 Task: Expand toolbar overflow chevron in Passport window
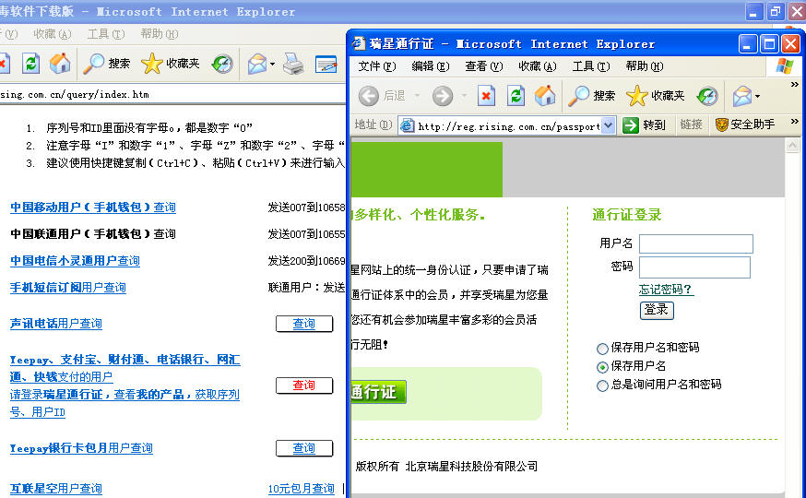coord(795,84)
